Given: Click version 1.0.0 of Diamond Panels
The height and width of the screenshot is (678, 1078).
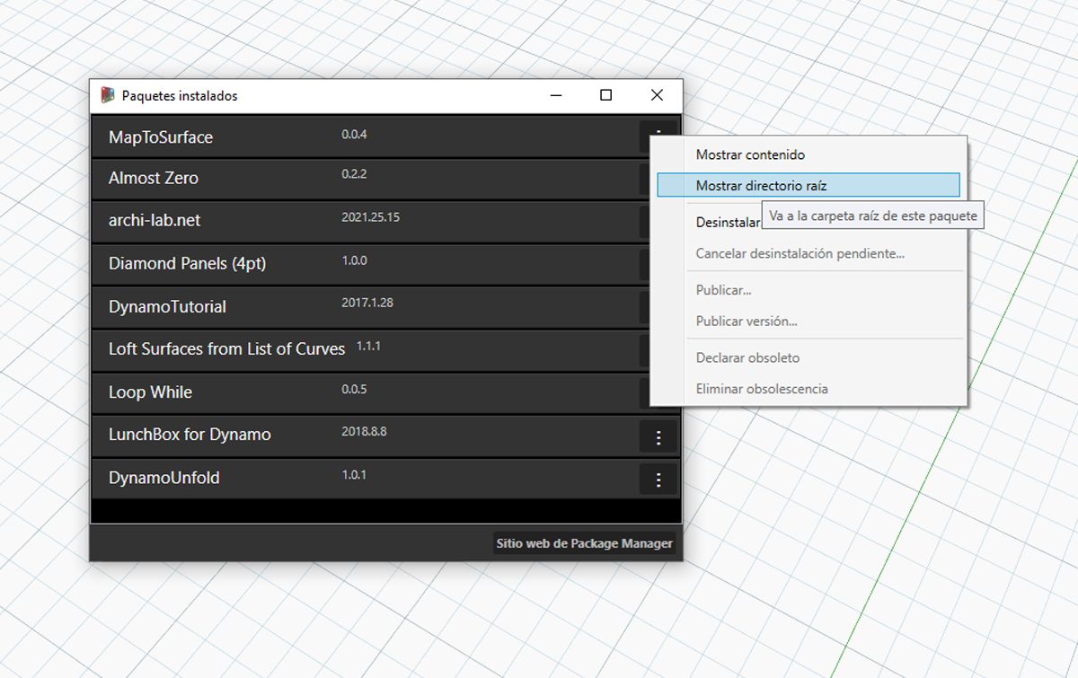Looking at the screenshot, I should pos(354,260).
